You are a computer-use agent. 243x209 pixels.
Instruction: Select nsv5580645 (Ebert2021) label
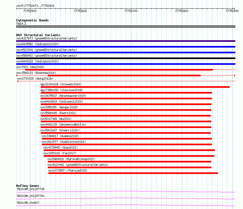click(59, 113)
